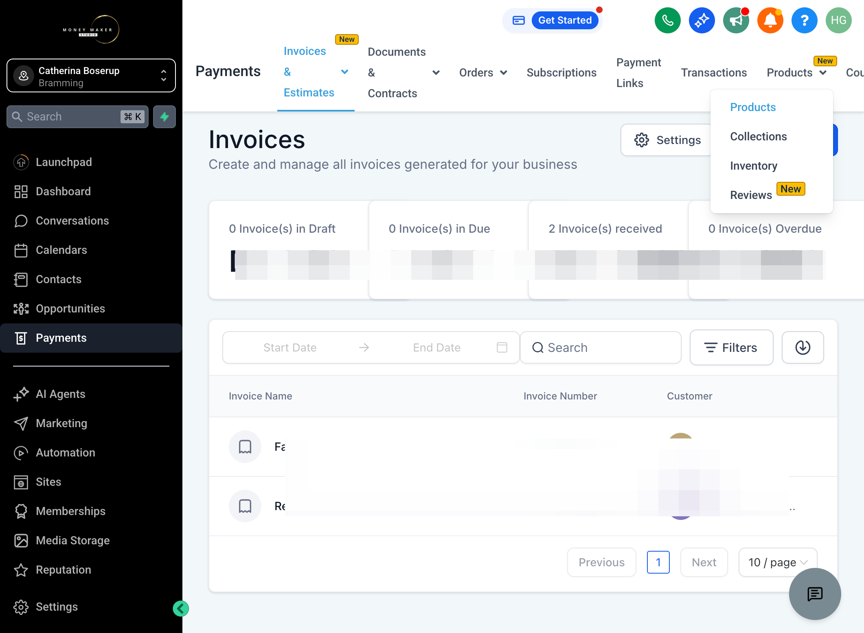This screenshot has width=864, height=633.
Task: Click the card icon beside Get Started
Action: click(x=518, y=20)
